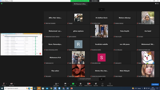This screenshot has width=160, height=90.
Task: Open the Participants panel
Action: coord(56,84)
